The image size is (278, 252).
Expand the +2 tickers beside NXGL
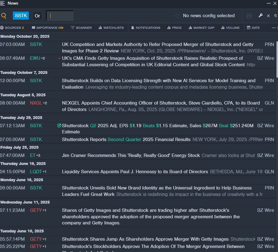45,103
